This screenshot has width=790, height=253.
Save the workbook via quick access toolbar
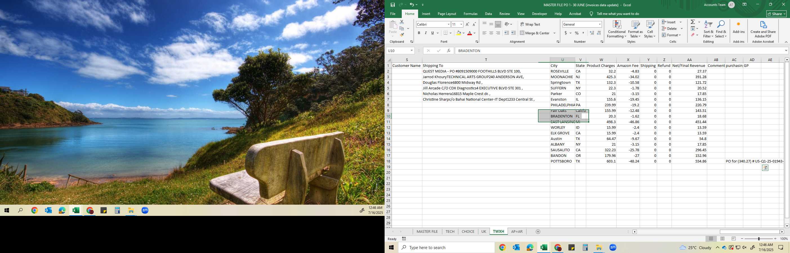click(392, 4)
